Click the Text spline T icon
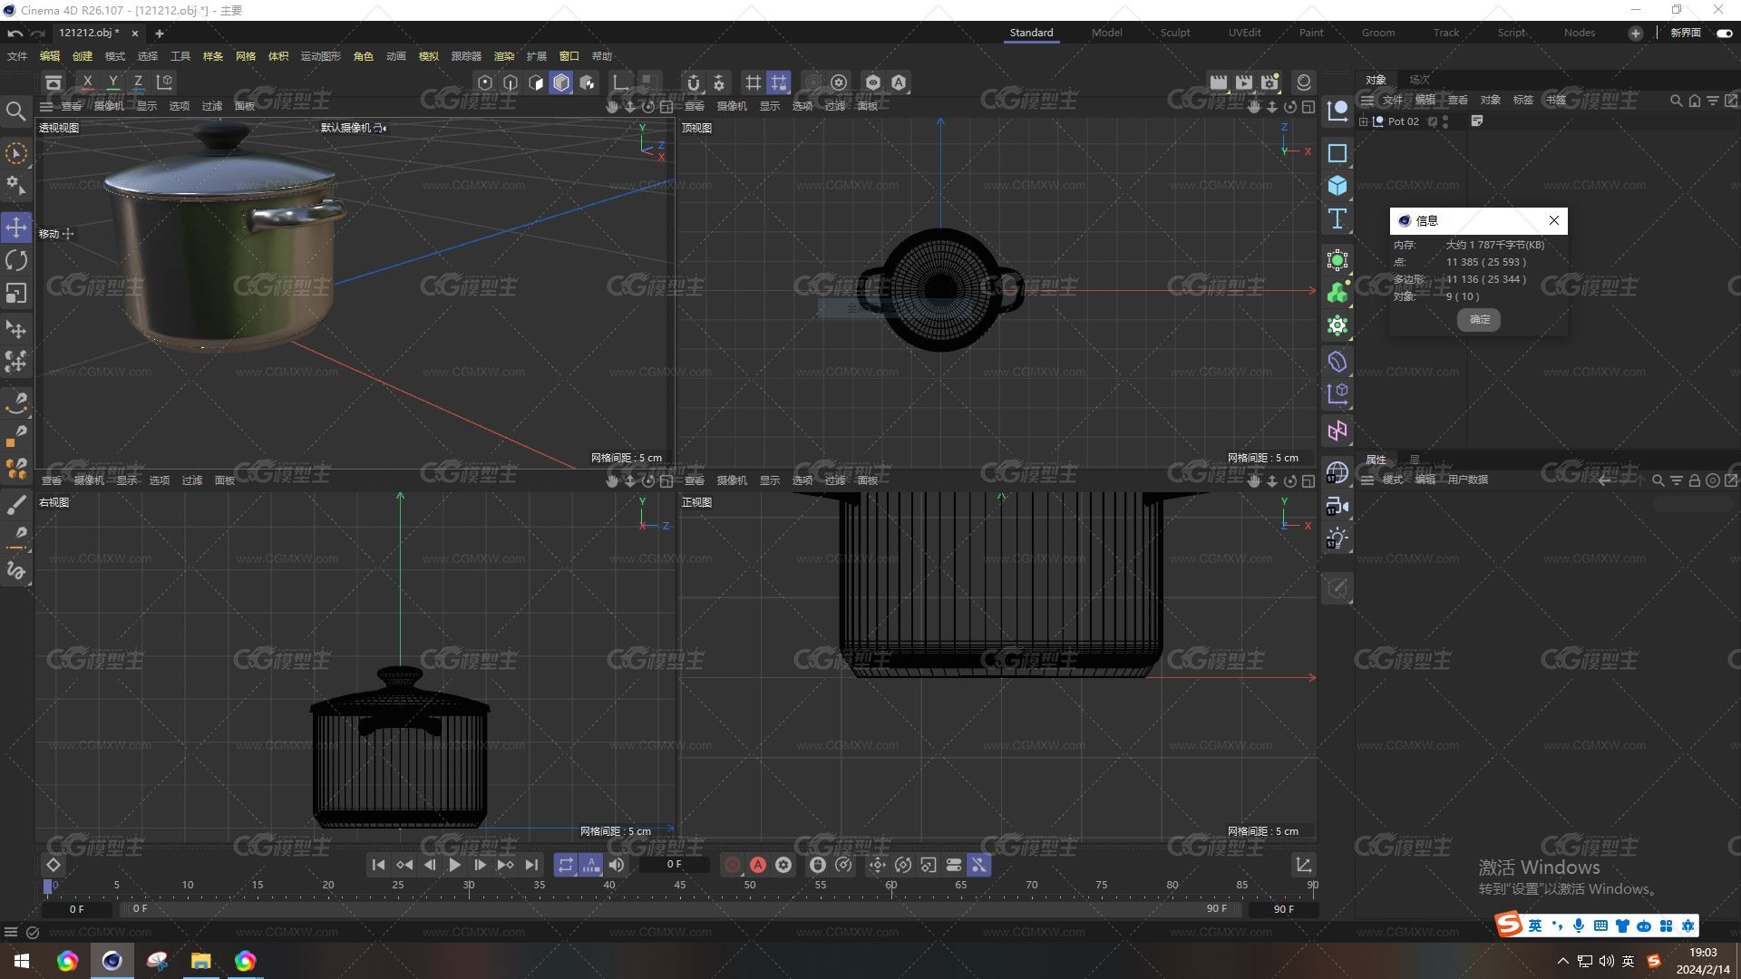 click(1337, 218)
